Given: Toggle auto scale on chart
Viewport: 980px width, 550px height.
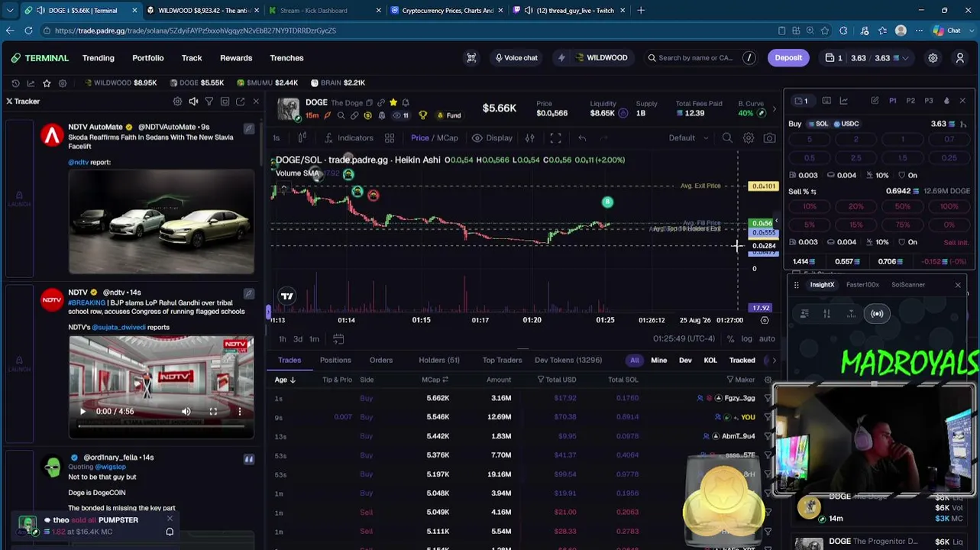Looking at the screenshot, I should [x=767, y=339].
